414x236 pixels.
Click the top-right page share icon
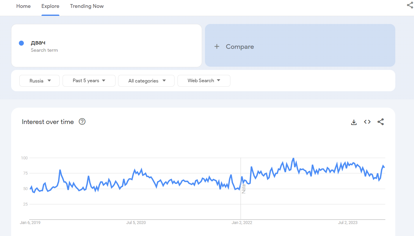[x=410, y=5]
